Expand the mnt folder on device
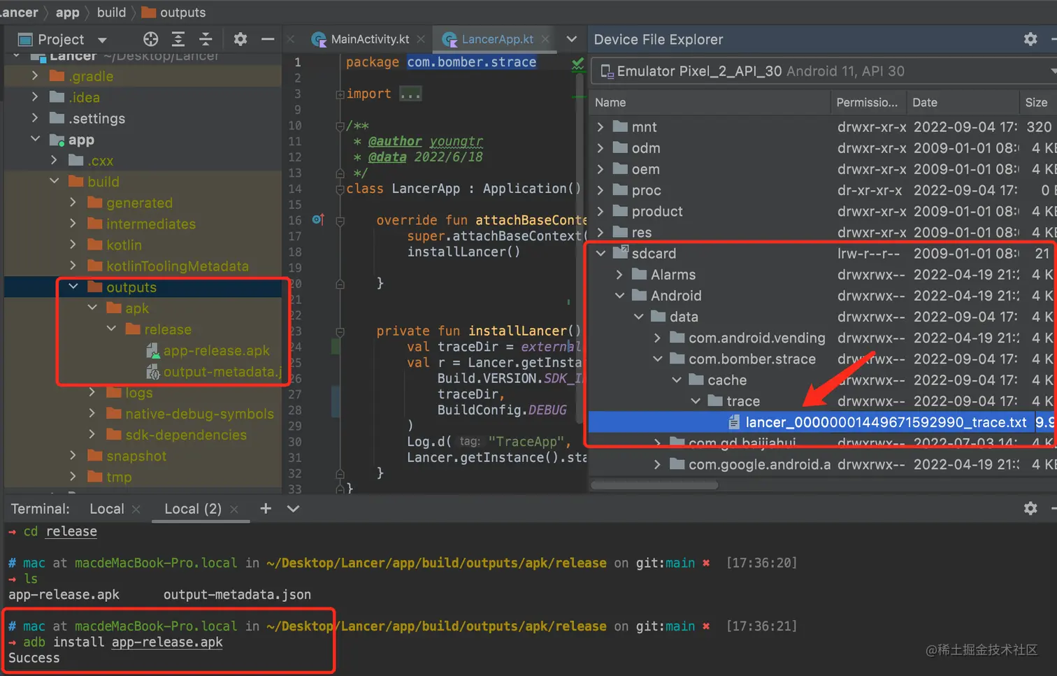This screenshot has width=1057, height=676. tap(601, 127)
